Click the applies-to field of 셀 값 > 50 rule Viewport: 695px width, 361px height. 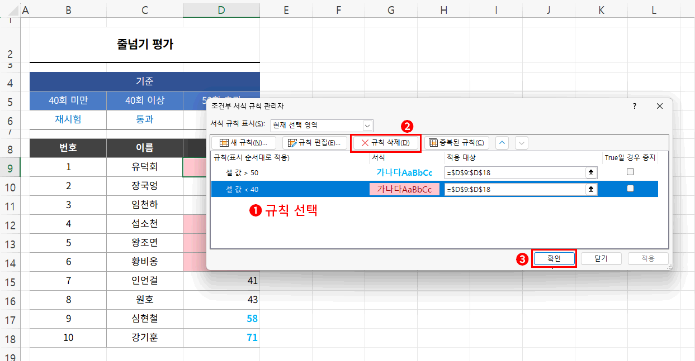[x=515, y=173]
